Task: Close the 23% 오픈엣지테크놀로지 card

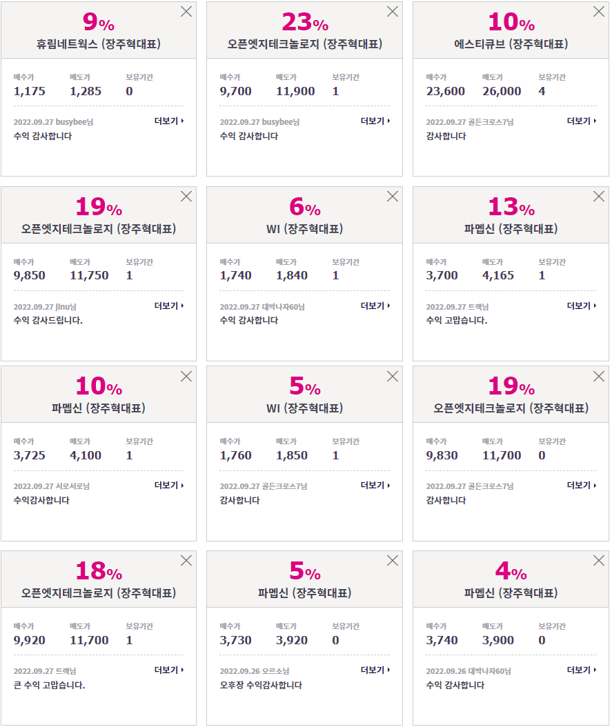Action: point(392,12)
